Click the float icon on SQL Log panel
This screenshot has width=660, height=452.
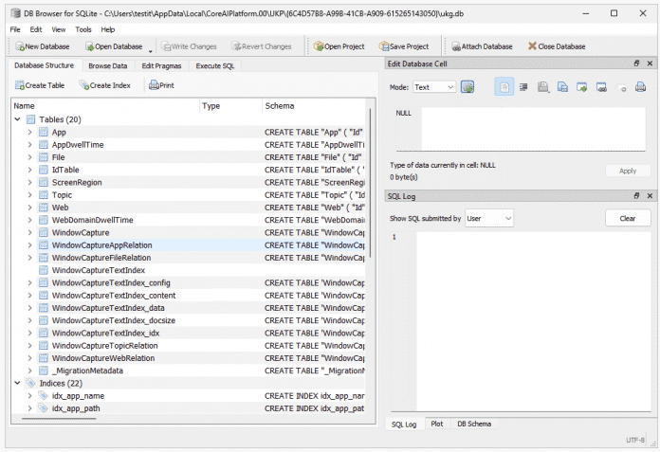click(x=636, y=196)
